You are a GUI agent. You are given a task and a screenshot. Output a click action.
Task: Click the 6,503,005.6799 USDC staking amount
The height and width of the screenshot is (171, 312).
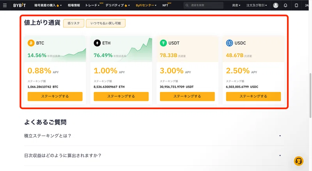click(x=242, y=87)
